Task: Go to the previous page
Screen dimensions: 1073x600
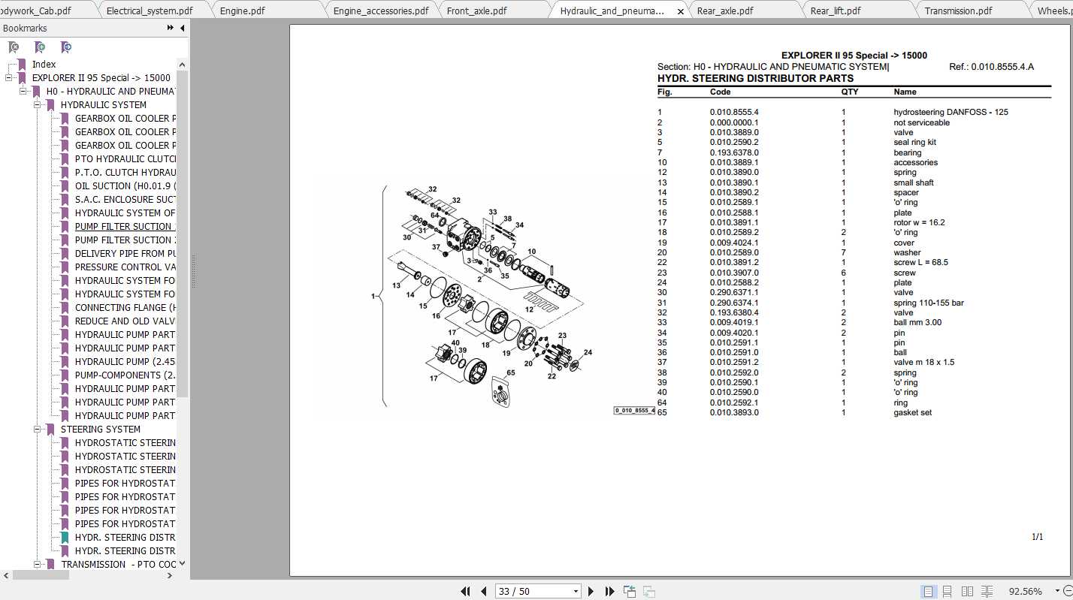Action: [x=483, y=591]
